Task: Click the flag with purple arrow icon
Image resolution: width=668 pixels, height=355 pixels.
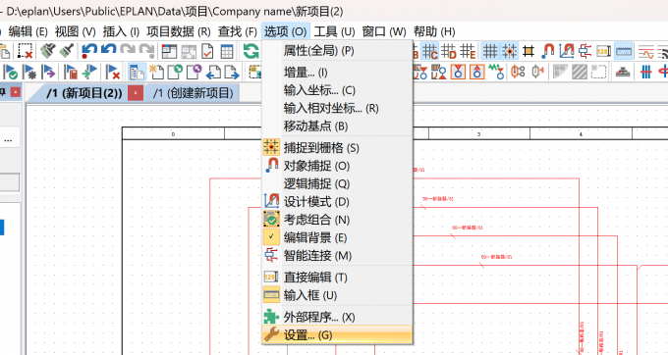Action: pyautogui.click(x=48, y=72)
